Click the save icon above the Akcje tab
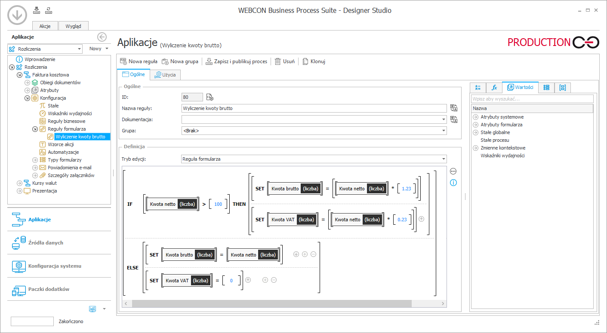Viewport: 607px width, 333px height. 36,10
